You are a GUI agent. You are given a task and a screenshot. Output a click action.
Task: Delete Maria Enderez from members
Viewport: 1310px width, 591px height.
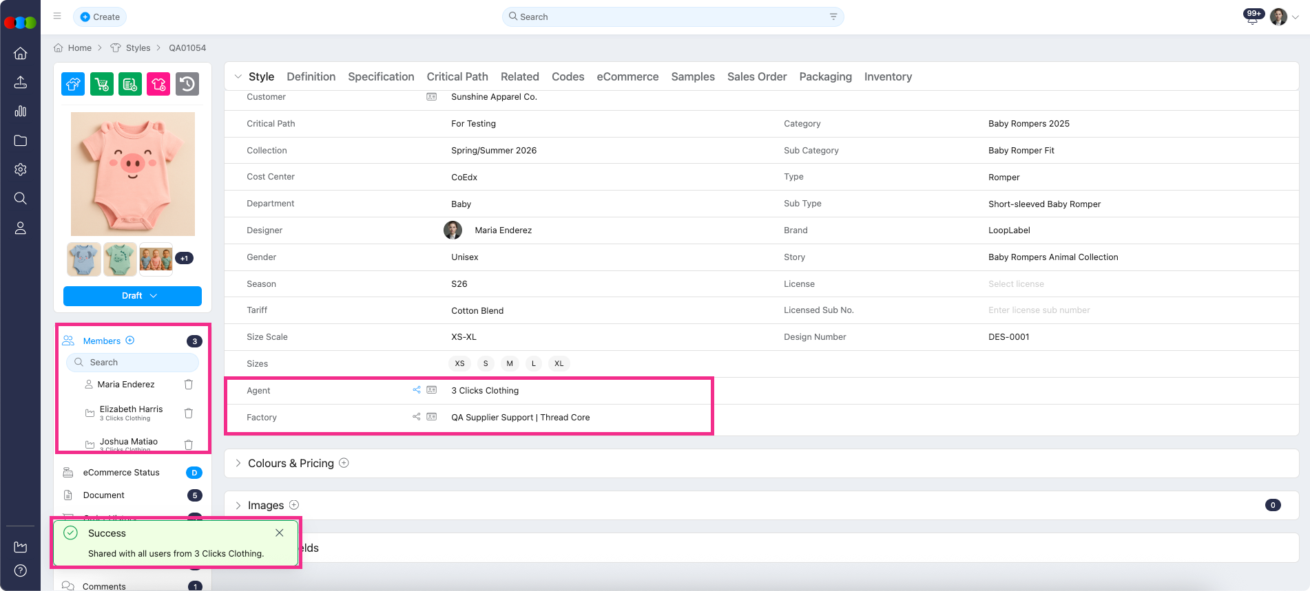[189, 385]
